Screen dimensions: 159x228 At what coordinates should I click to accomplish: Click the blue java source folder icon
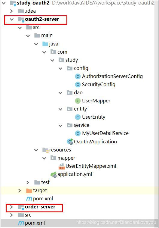tap(45, 44)
